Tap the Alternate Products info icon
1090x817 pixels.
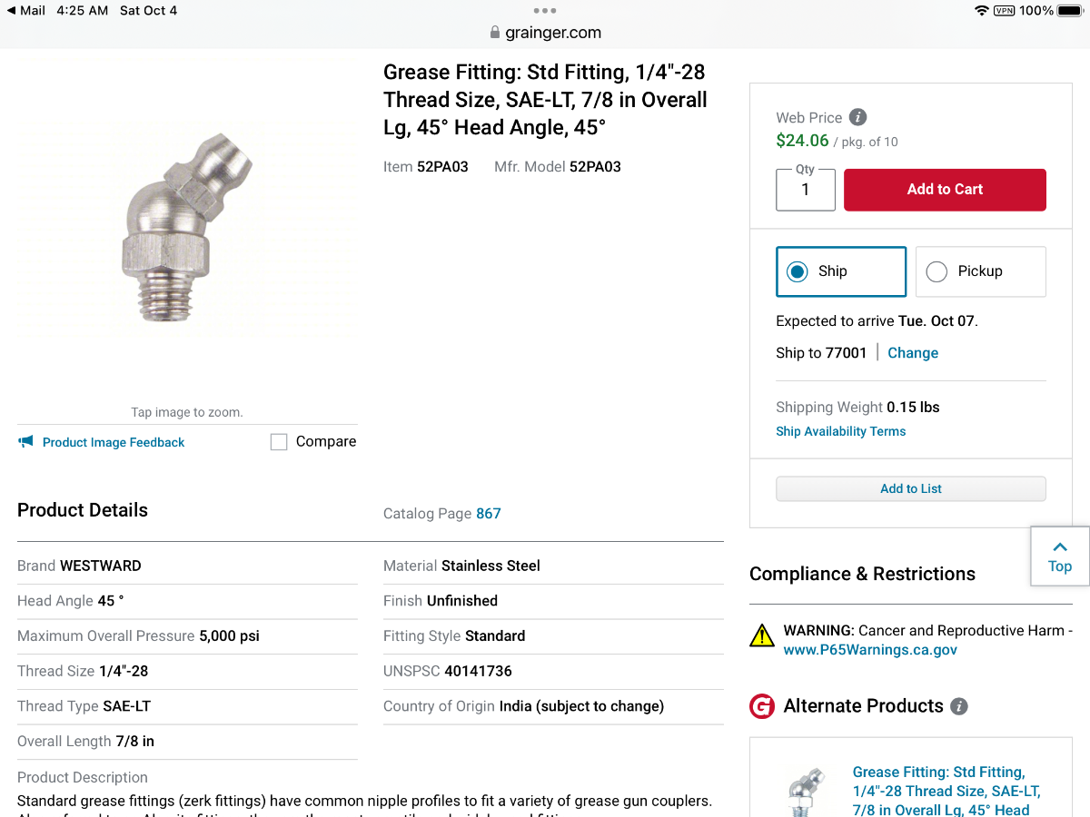click(958, 706)
